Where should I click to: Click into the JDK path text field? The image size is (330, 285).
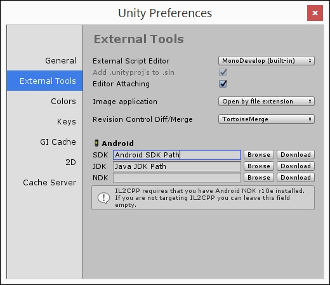[x=177, y=166]
